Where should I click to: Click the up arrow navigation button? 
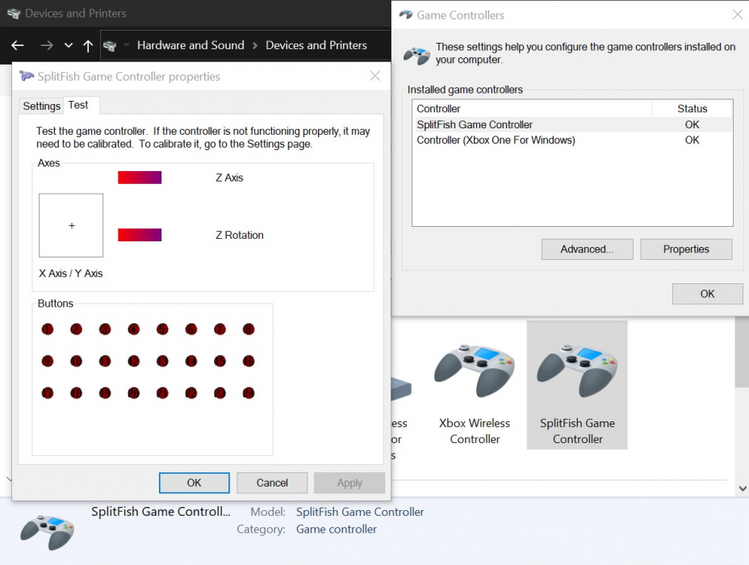tap(88, 46)
